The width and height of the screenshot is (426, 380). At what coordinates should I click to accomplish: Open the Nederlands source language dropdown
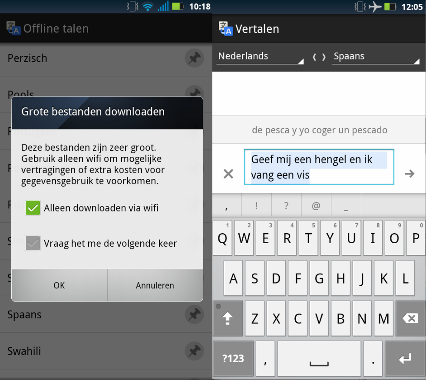click(x=260, y=56)
